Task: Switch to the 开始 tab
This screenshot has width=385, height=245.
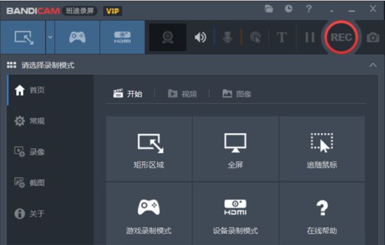Action: (128, 94)
